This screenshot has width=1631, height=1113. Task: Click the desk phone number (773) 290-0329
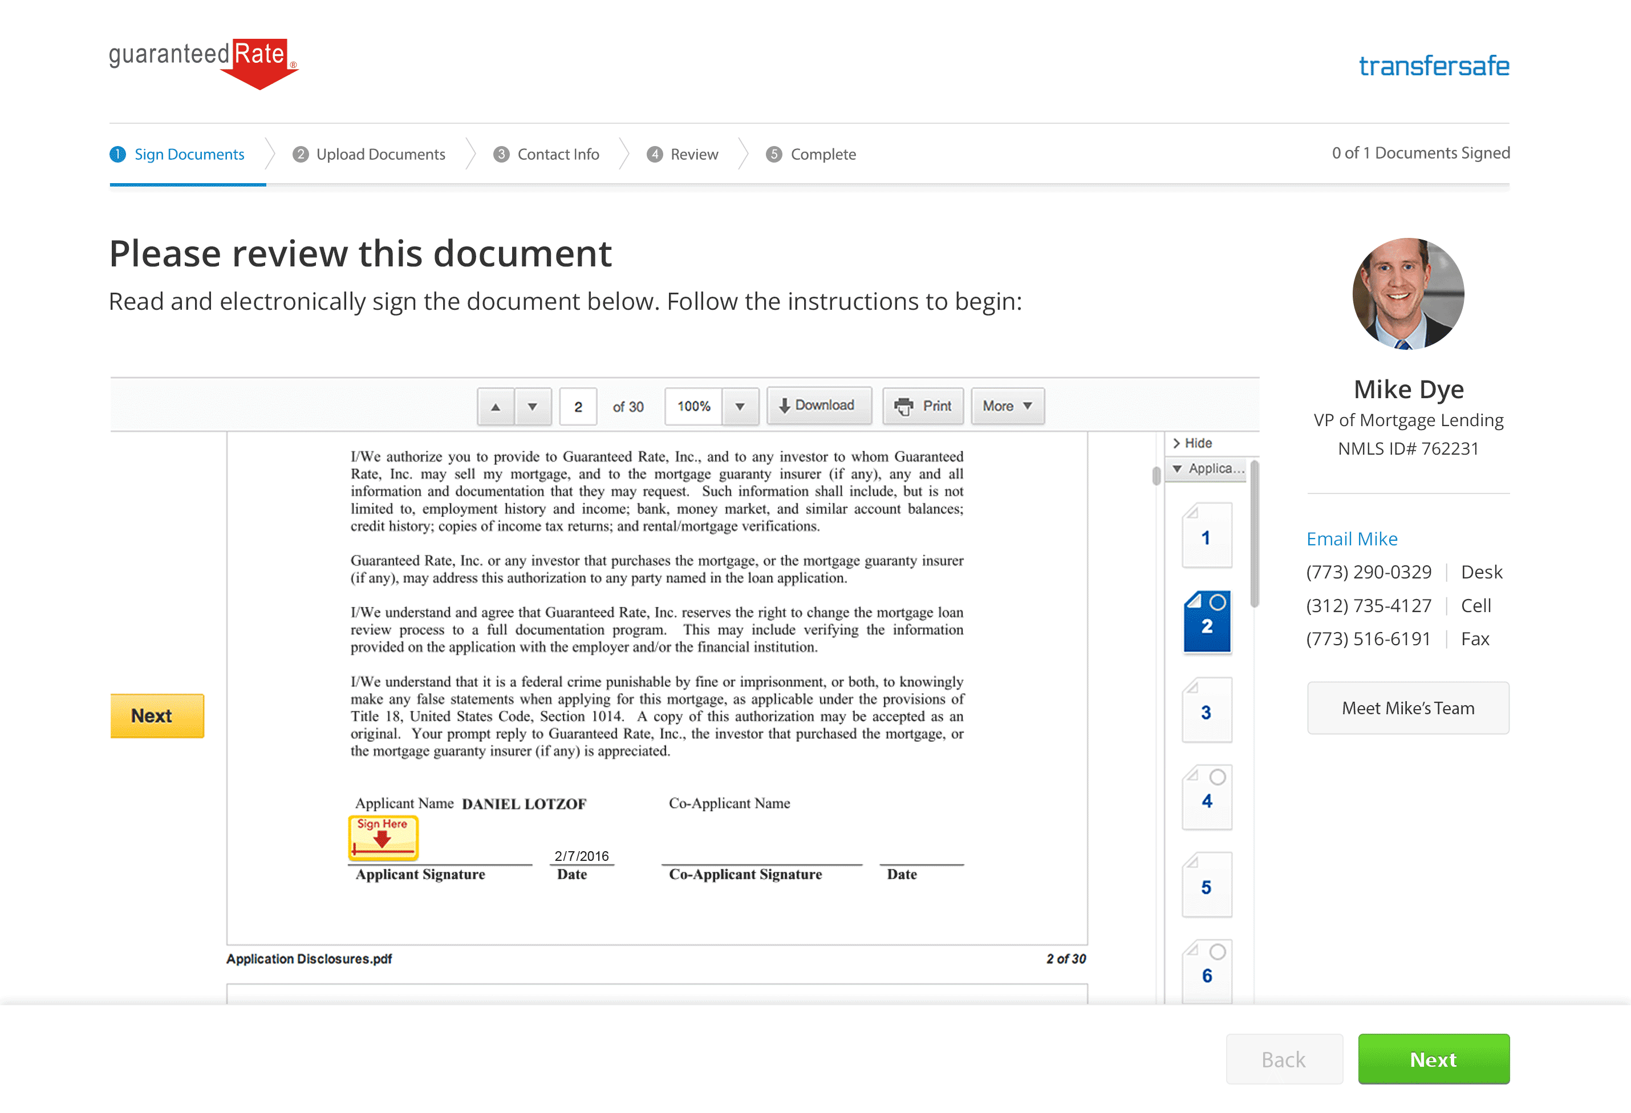1369,572
